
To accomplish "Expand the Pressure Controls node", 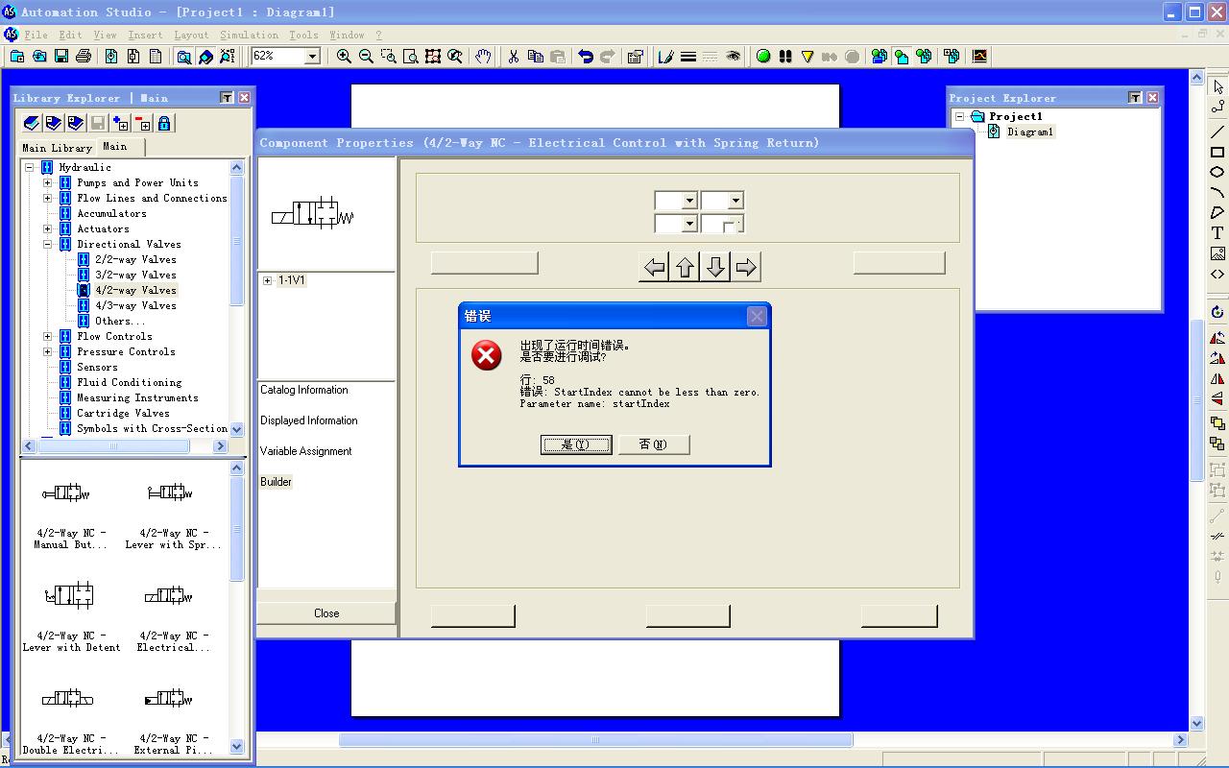I will click(47, 351).
